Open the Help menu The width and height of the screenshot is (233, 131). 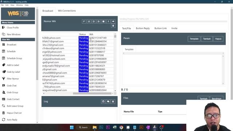tap(27, 5)
